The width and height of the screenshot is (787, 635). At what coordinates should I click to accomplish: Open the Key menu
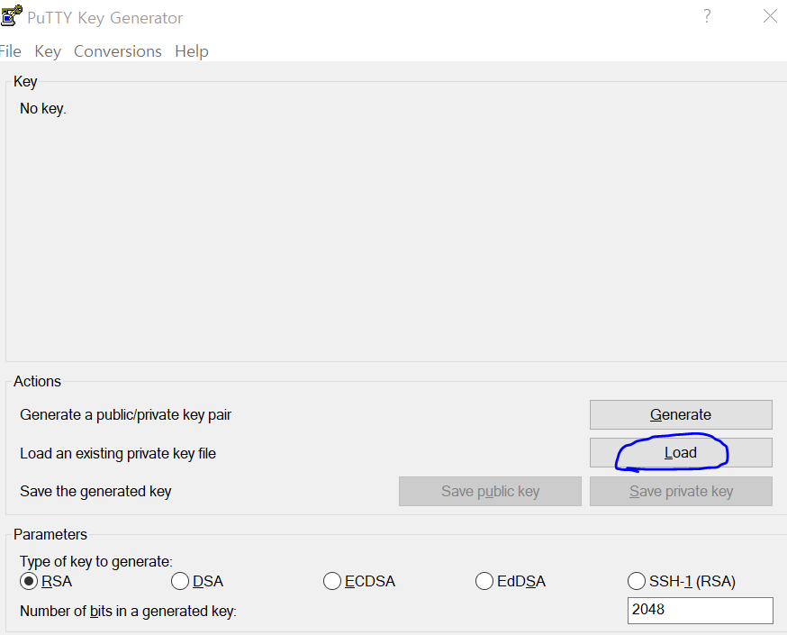48,51
